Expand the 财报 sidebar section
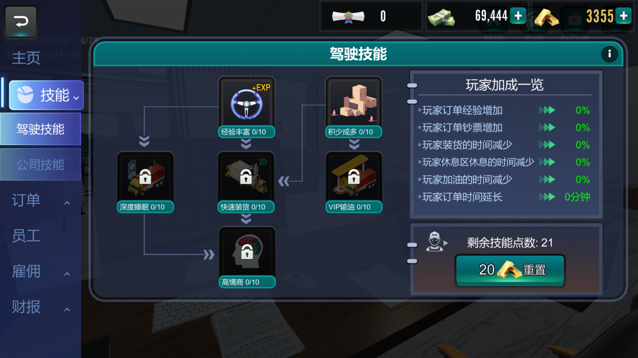 pyautogui.click(x=40, y=307)
